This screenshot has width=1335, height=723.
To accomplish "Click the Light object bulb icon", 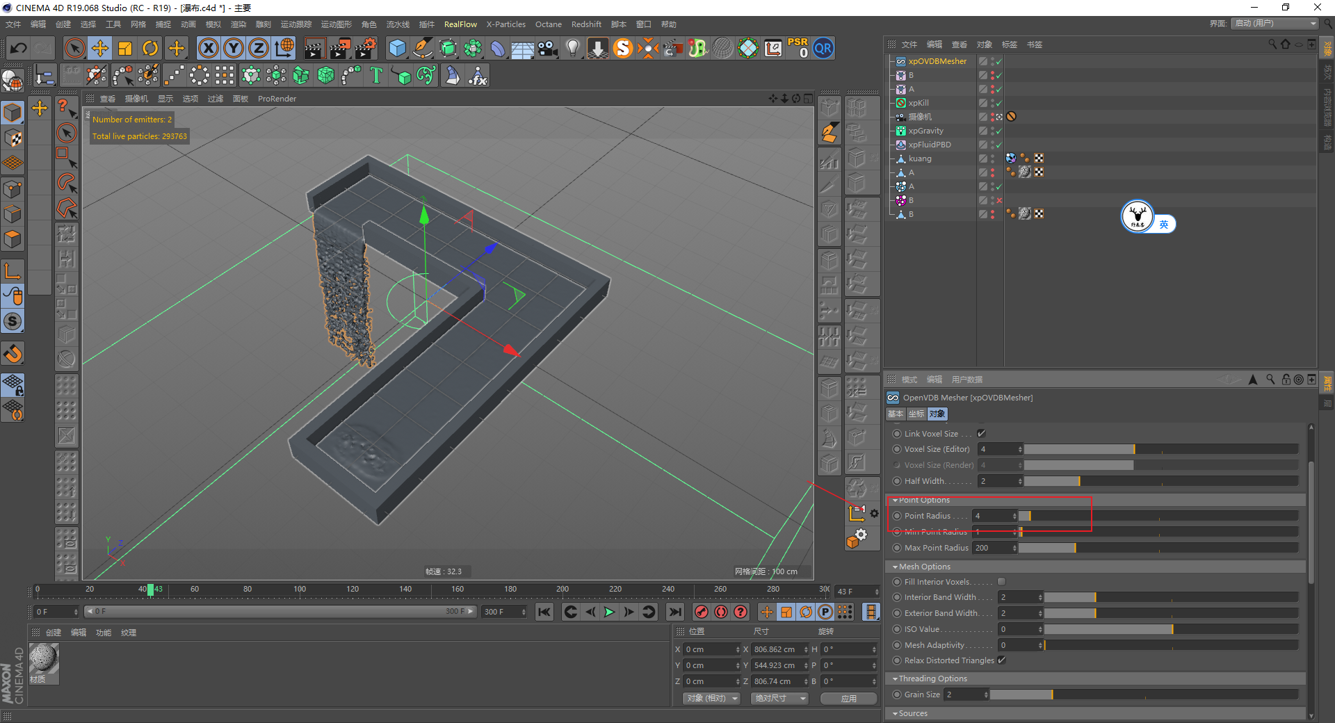I will [x=572, y=48].
